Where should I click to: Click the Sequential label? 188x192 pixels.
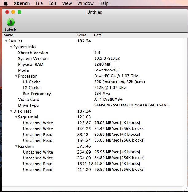pos(28,117)
